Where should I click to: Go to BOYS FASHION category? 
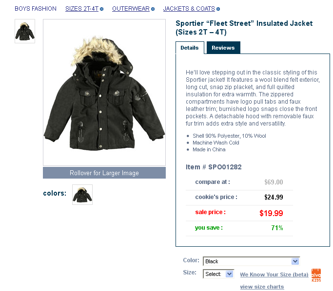[36, 9]
